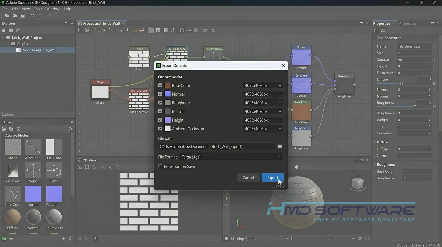
Task: Click the redo arrow icon
Action: click(40, 16)
